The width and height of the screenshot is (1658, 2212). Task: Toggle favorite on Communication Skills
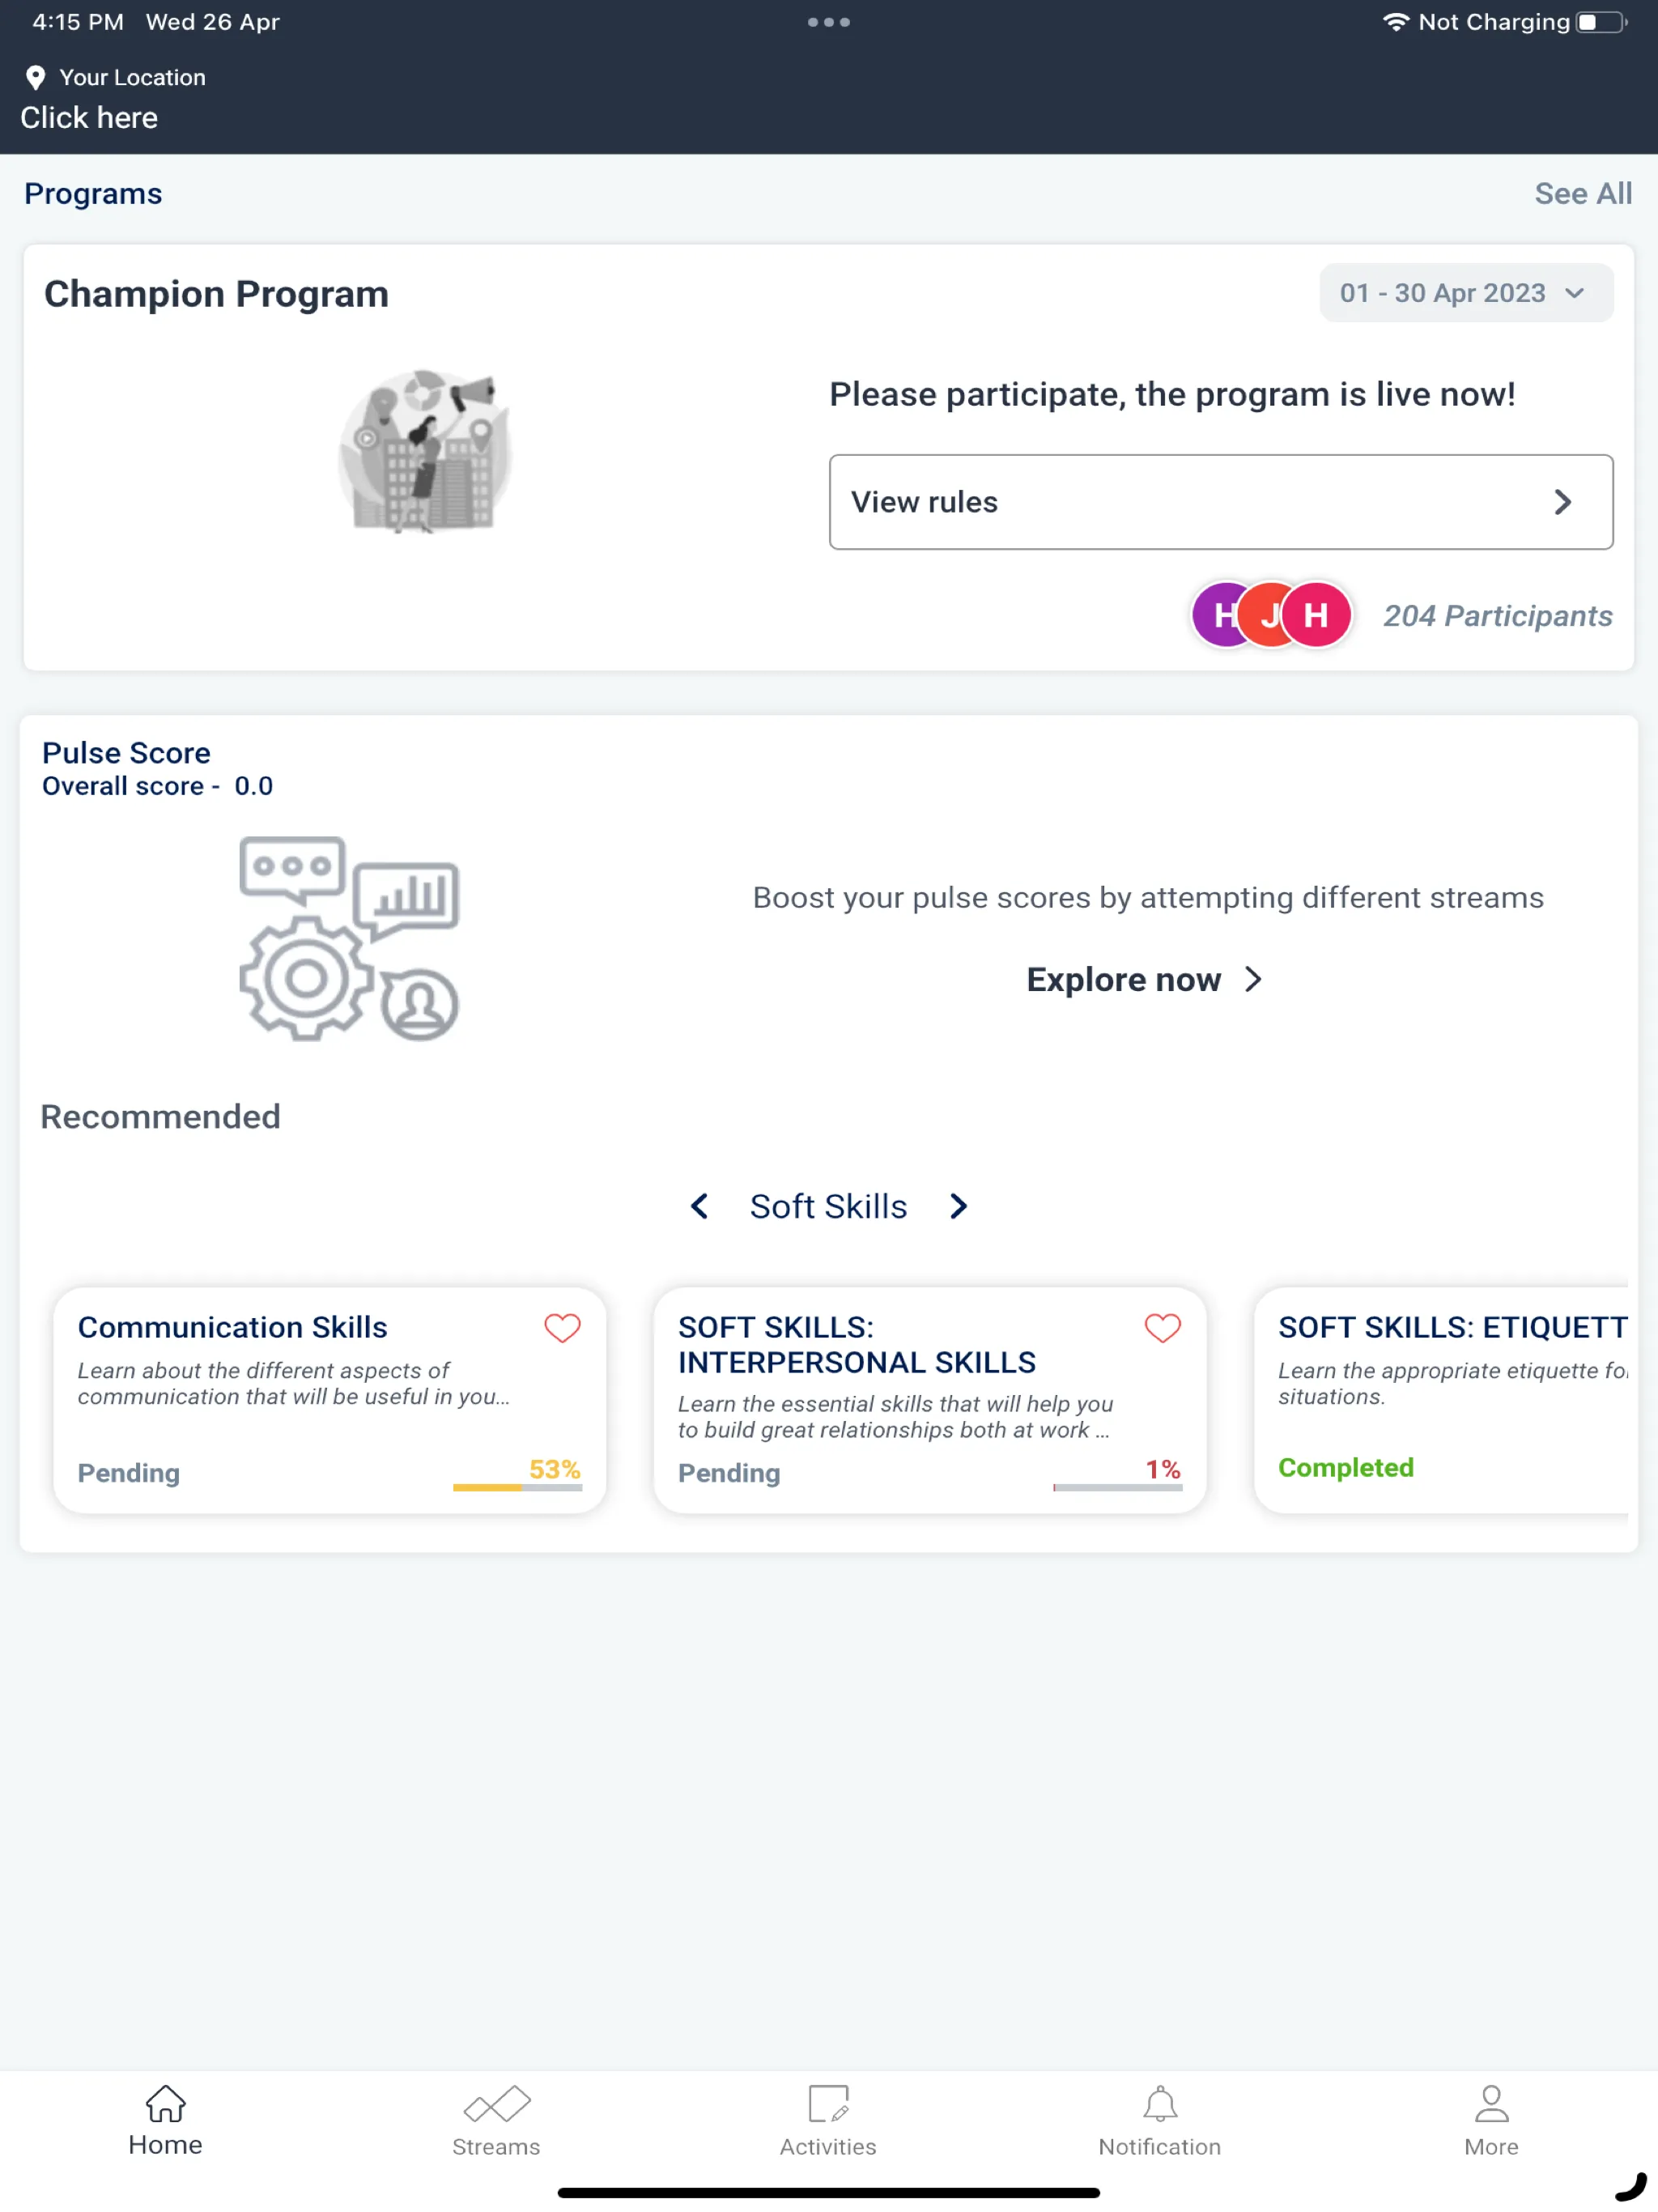(x=561, y=1329)
